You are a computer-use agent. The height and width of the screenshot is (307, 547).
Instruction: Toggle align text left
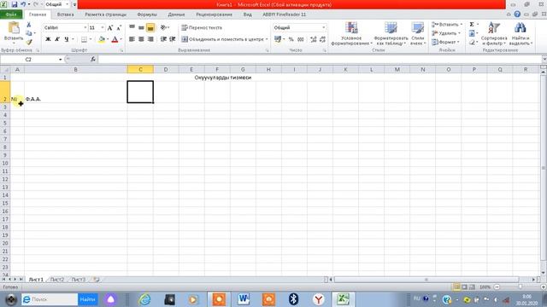[132, 39]
